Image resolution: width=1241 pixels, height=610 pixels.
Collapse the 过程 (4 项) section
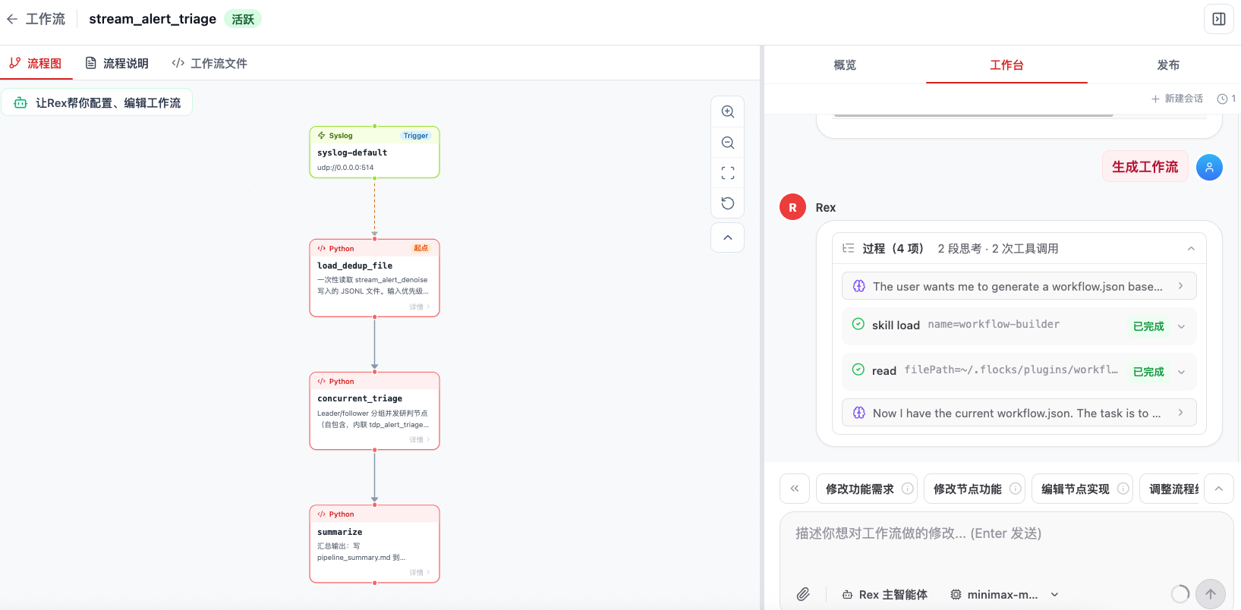(x=1191, y=249)
